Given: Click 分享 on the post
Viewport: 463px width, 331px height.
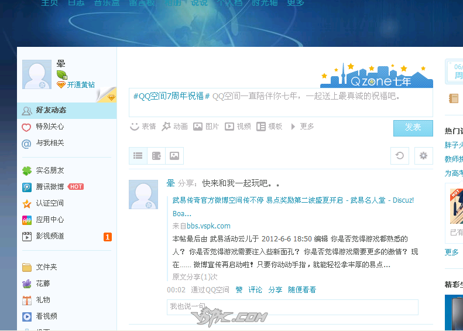Looking at the screenshot, I should 275,290.
